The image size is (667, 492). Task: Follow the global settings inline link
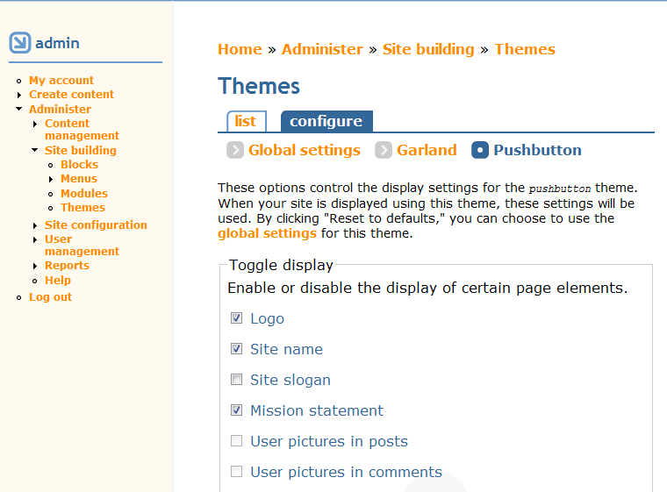click(x=267, y=233)
